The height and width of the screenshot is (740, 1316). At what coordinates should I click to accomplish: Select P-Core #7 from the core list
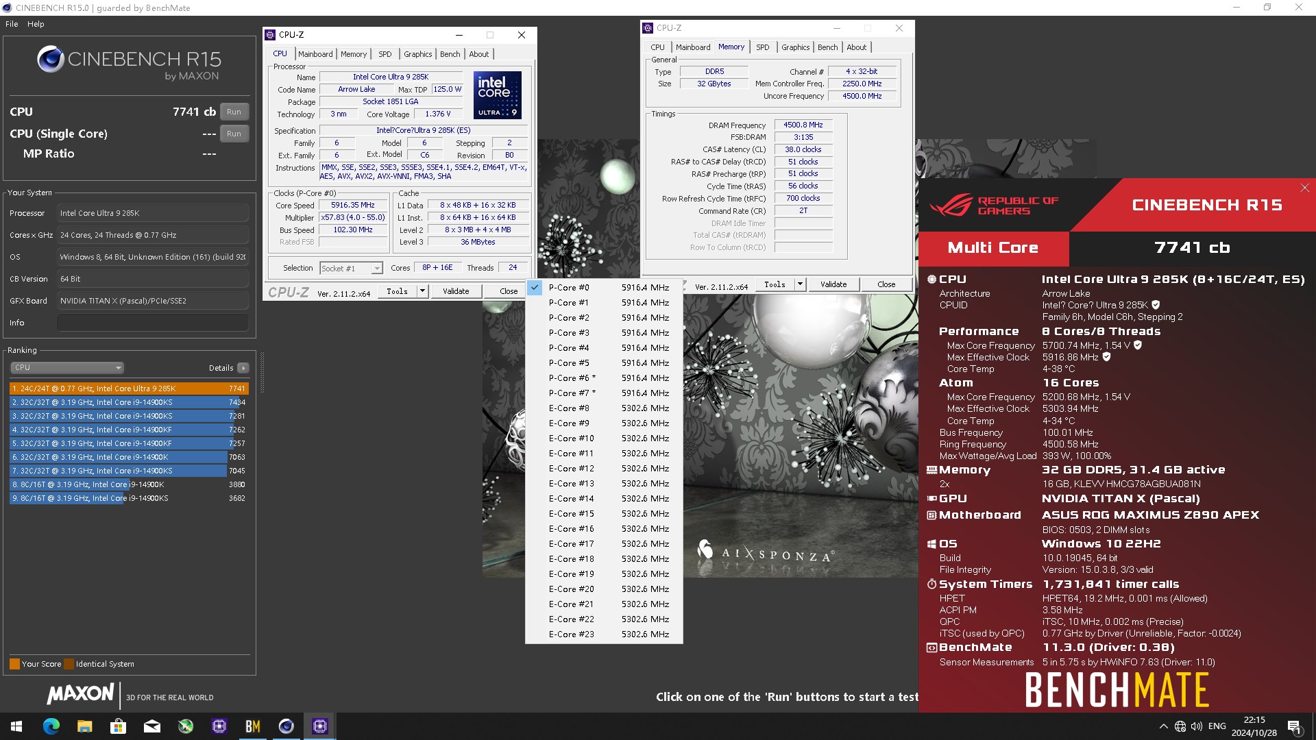pyautogui.click(x=604, y=393)
